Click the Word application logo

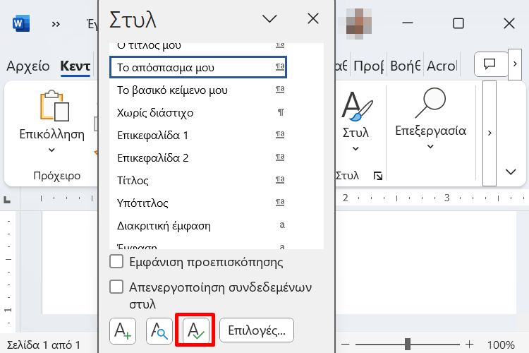click(20, 23)
